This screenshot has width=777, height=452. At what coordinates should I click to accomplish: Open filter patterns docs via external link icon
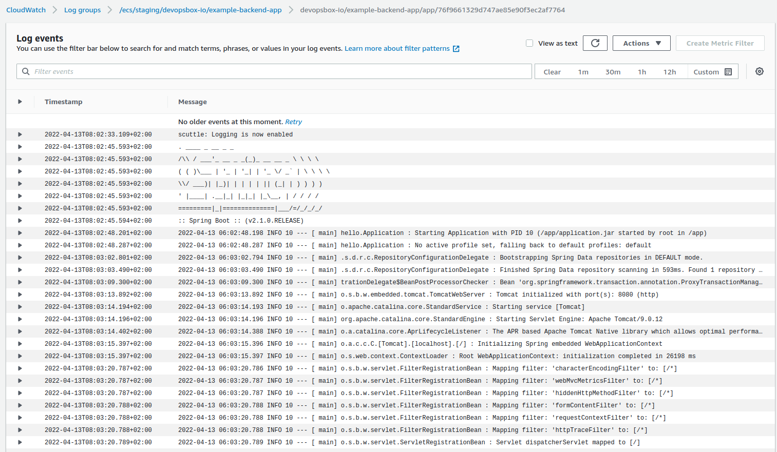point(455,48)
